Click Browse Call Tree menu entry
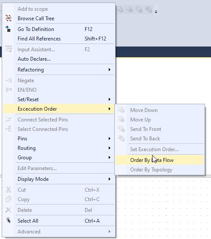Viewport: 211px width, 239px height. pos(58,19)
